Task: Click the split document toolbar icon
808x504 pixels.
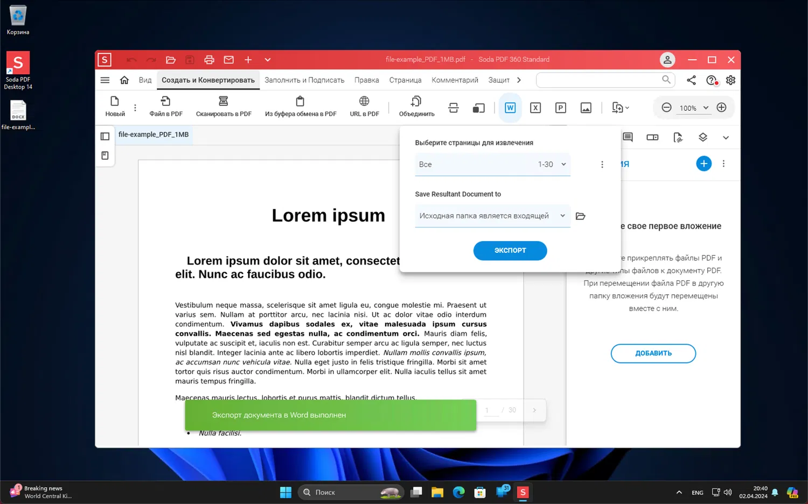Action: [454, 108]
